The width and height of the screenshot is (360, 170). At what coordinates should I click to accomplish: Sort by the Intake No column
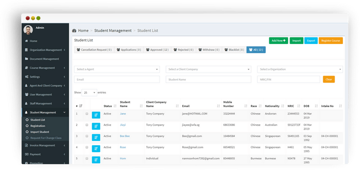[340, 106]
